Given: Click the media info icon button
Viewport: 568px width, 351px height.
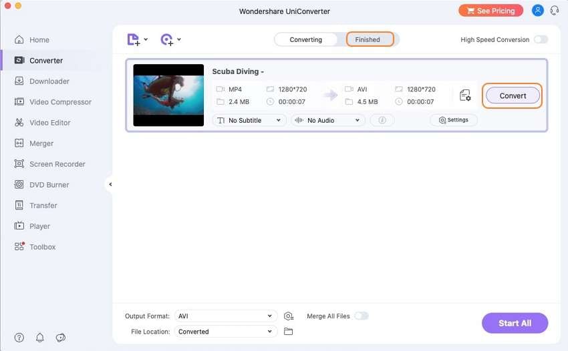Looking at the screenshot, I should [382, 120].
